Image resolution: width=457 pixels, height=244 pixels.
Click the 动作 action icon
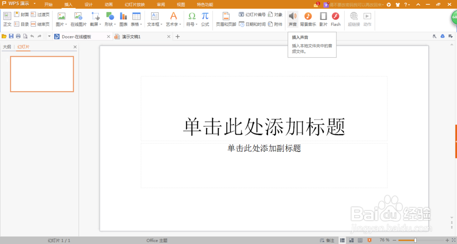(x=367, y=16)
